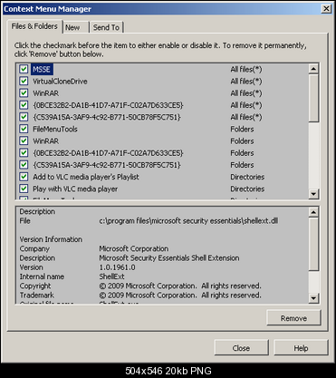Click the Company value Microsoft Corporation

click(x=134, y=248)
